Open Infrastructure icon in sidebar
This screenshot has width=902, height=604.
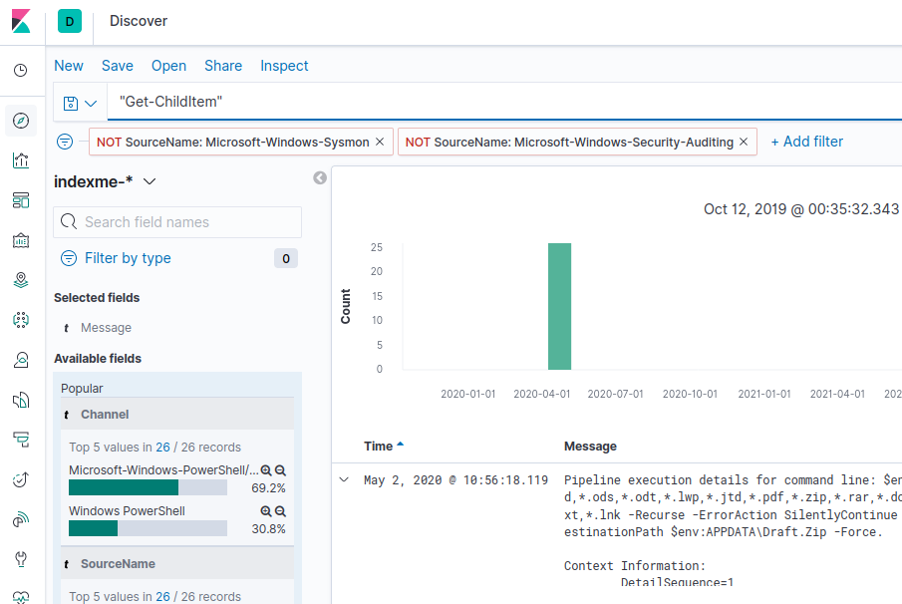click(x=21, y=360)
